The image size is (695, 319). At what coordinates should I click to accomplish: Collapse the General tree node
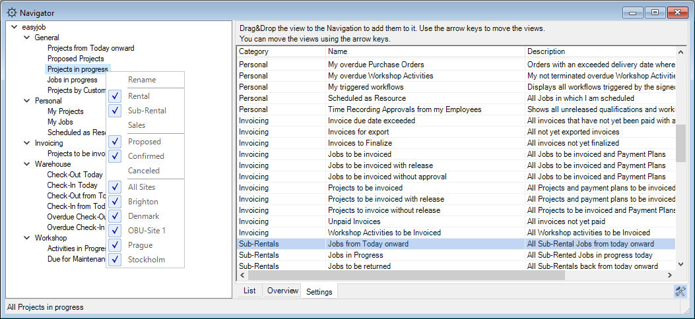26,38
